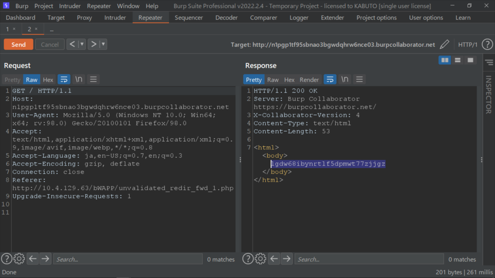The width and height of the screenshot is (495, 278).
Task: Click the edit target pencil icon
Action: [x=444, y=44]
